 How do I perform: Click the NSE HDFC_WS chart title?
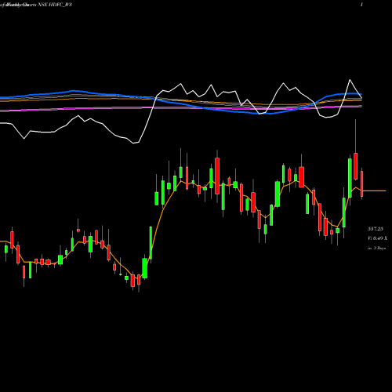pyautogui.click(x=54, y=5)
